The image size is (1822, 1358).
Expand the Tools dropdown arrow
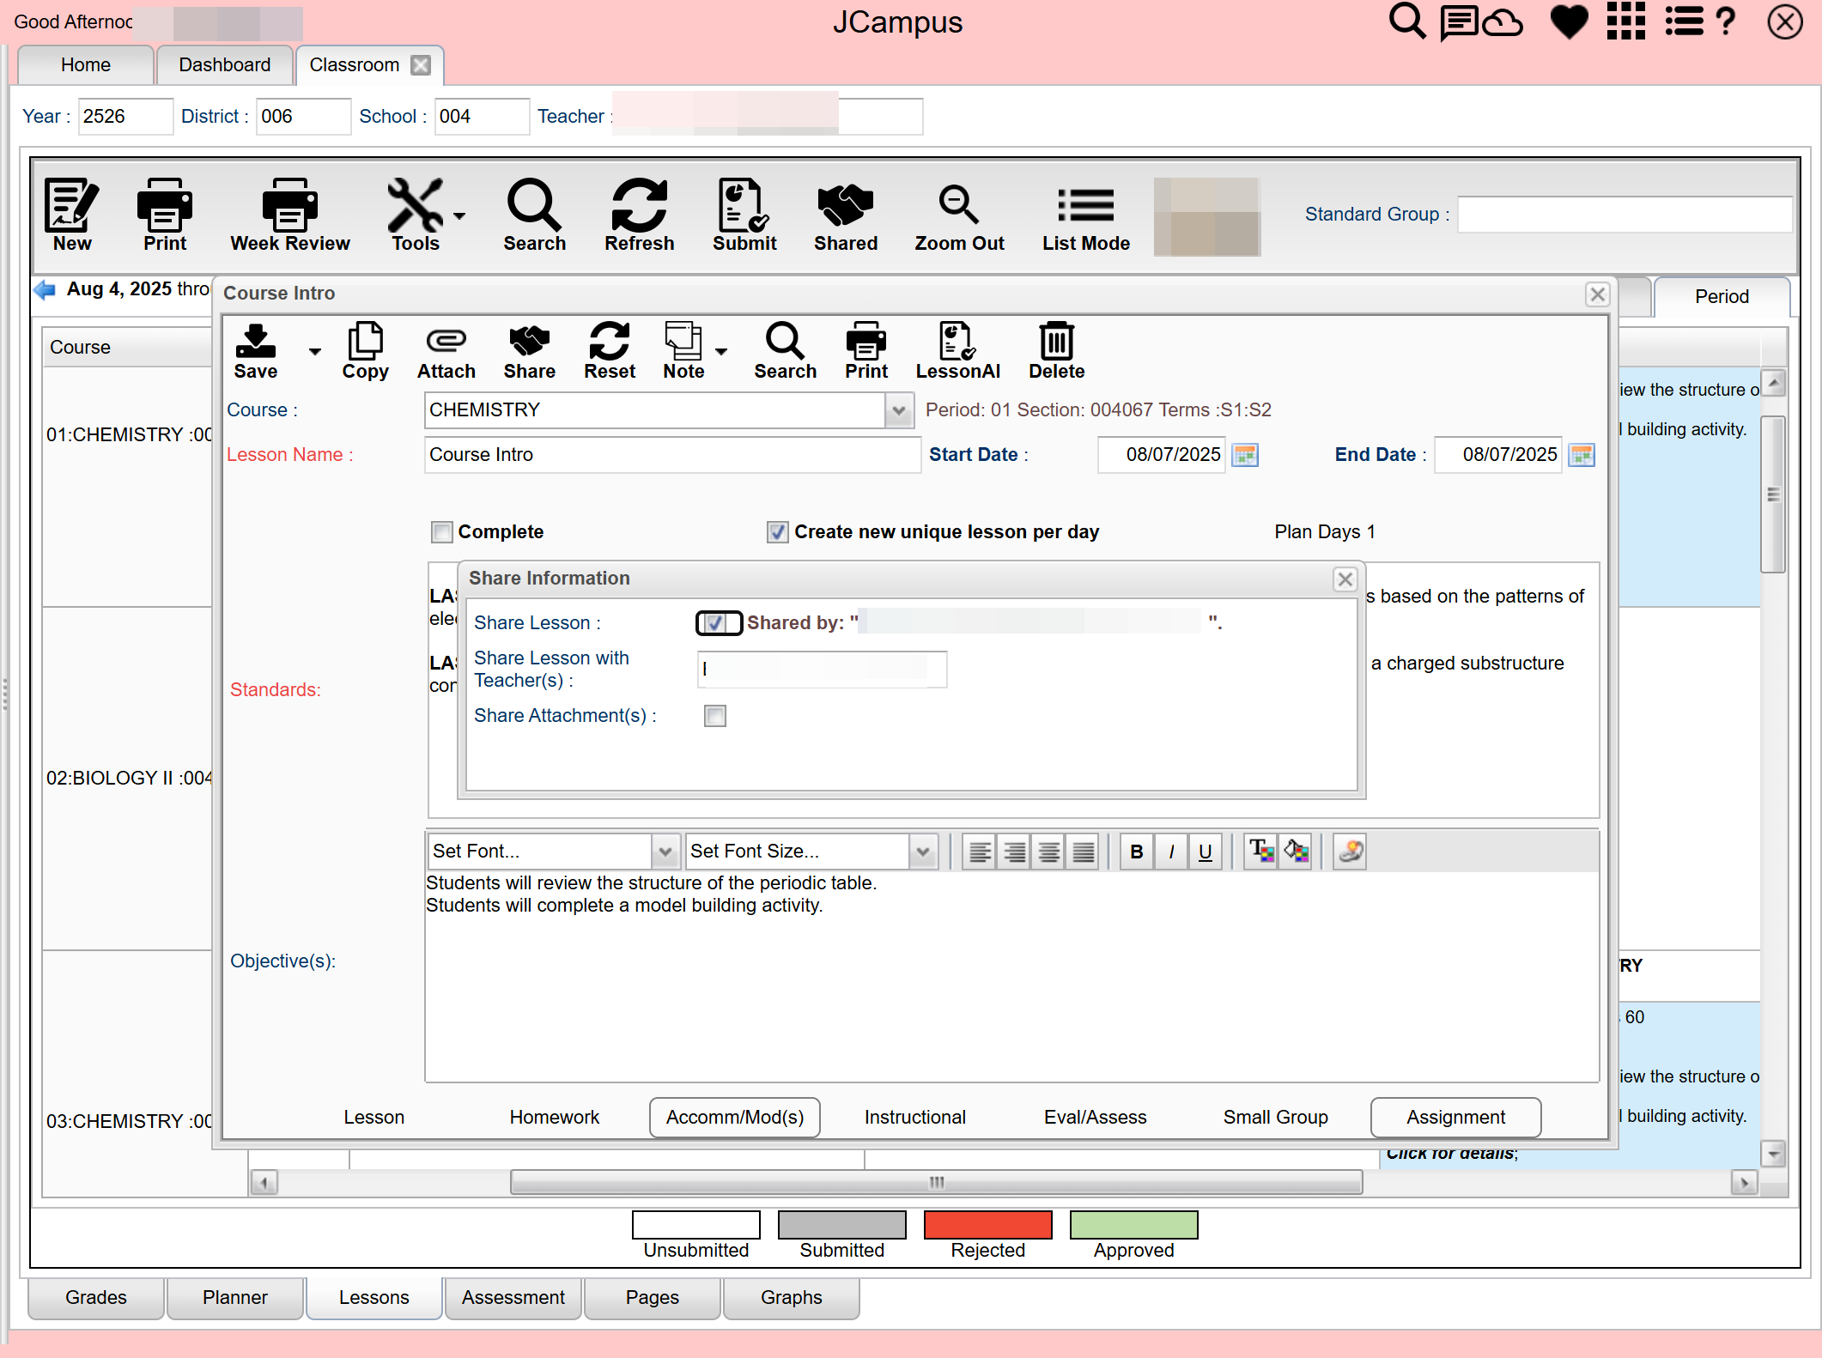[x=459, y=216]
